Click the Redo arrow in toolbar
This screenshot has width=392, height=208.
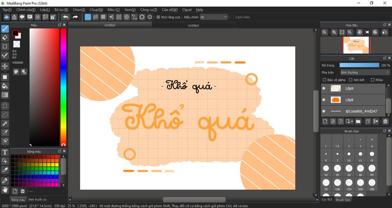pyautogui.click(x=75, y=17)
